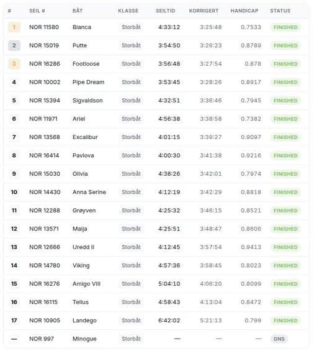Image resolution: width=314 pixels, height=351 pixels.
Task: Open boat name Footloose
Action: 86,64
